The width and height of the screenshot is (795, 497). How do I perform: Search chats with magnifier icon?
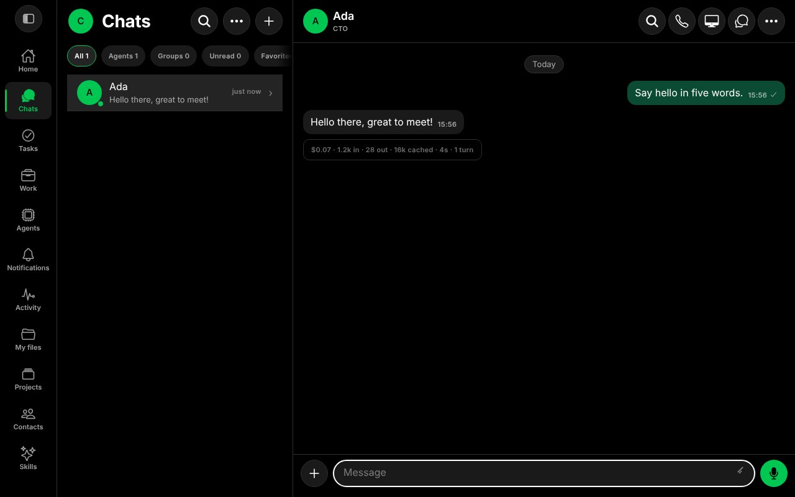[204, 21]
